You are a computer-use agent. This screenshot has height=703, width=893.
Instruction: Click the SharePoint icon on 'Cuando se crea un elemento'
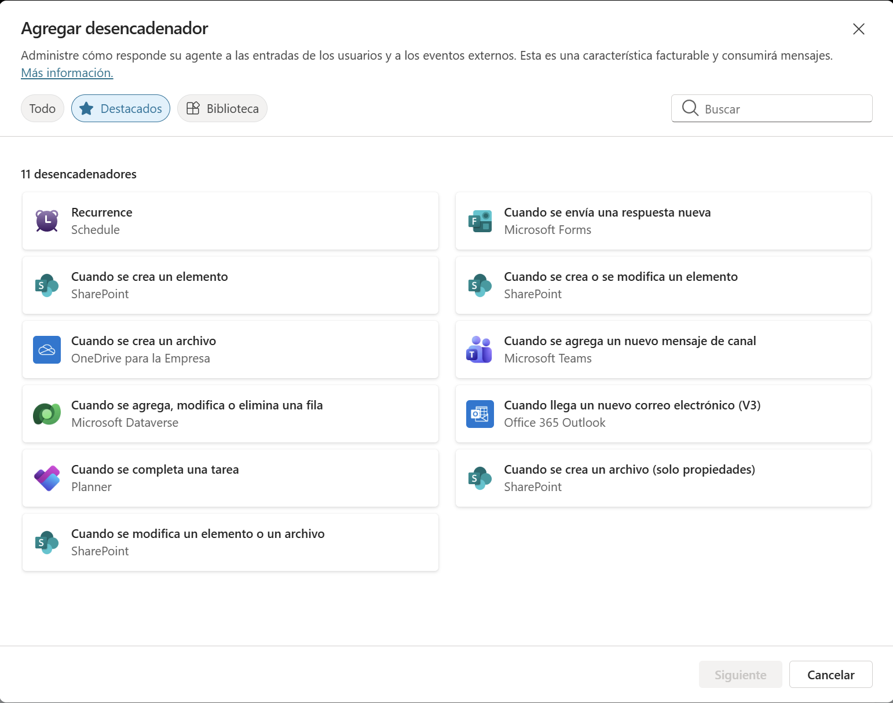tap(46, 285)
